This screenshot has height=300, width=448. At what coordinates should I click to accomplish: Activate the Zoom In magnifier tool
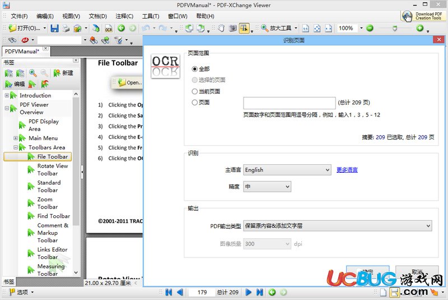coord(265,28)
